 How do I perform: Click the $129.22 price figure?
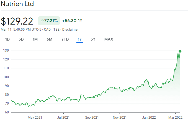(17, 21)
